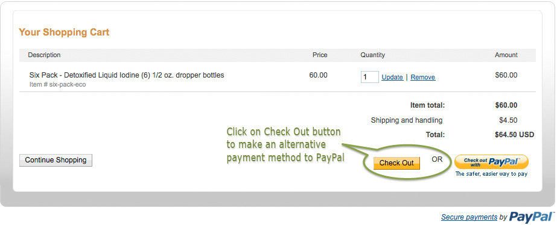Remove the Six Pack item from cart
Image resolution: width=557 pixels, height=225 pixels.
click(422, 77)
